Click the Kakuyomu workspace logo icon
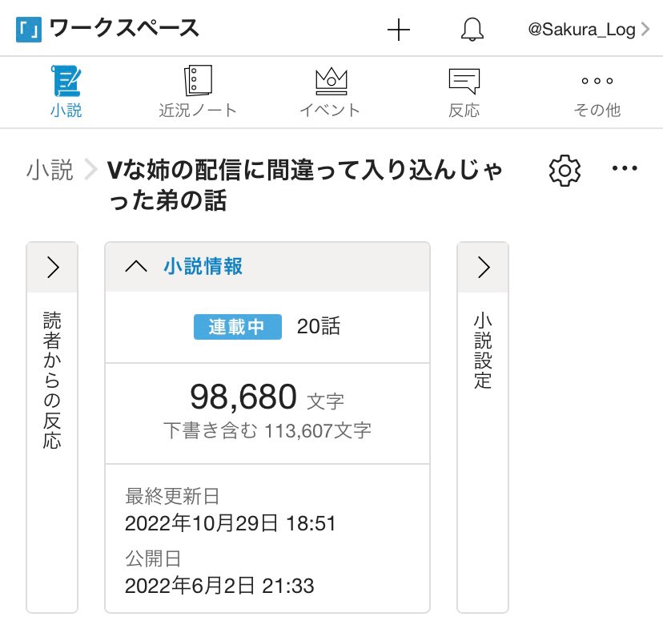The image size is (663, 637). click(x=28, y=30)
